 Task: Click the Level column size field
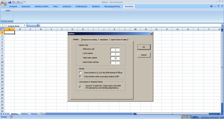[115, 54]
